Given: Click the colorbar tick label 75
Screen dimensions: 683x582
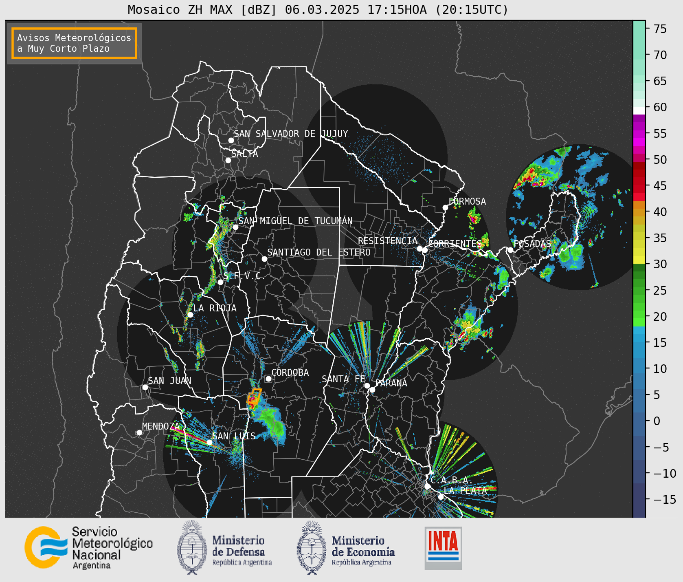Looking at the screenshot, I should (660, 29).
